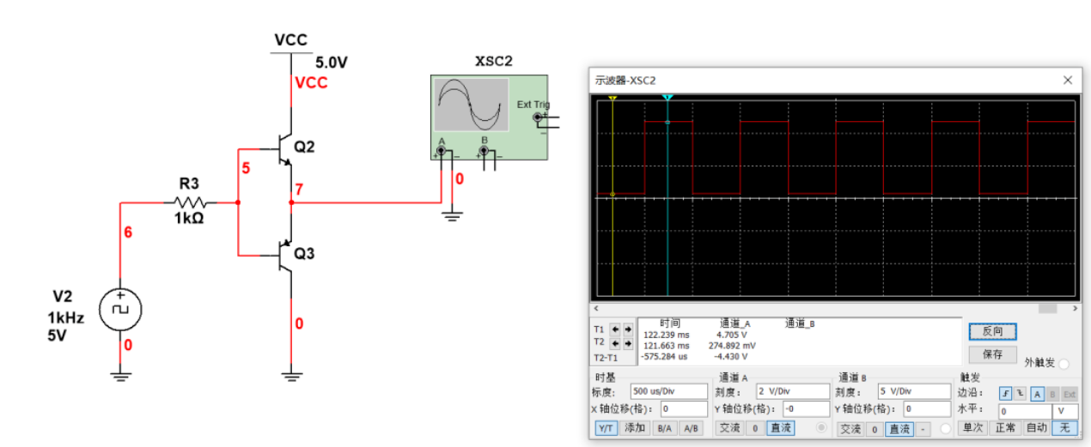Enable the 外触发 radio button
The width and height of the screenshot is (1091, 447).
(1064, 364)
